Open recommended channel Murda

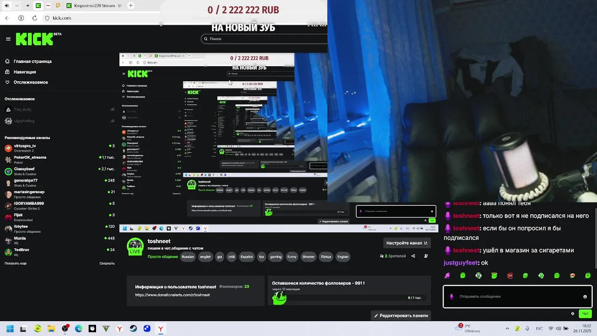point(60,240)
